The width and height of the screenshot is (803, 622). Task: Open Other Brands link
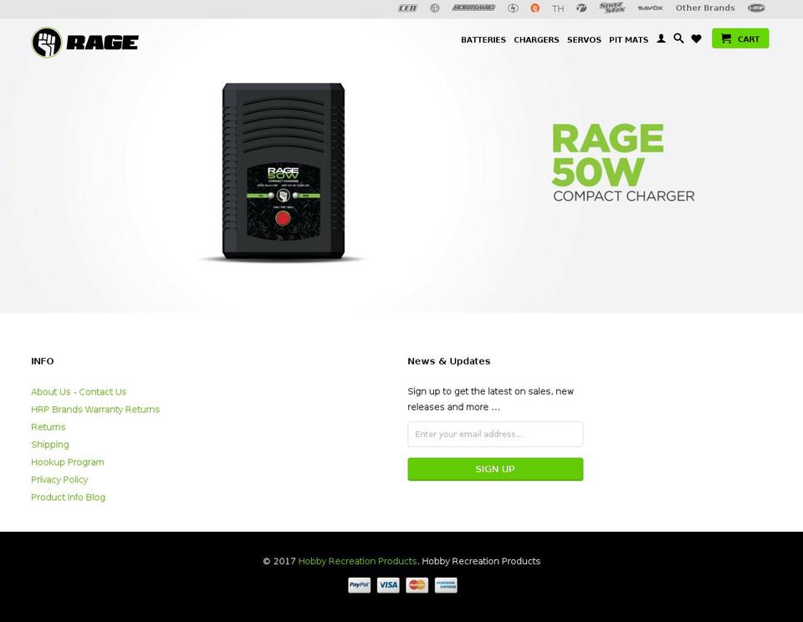point(704,8)
